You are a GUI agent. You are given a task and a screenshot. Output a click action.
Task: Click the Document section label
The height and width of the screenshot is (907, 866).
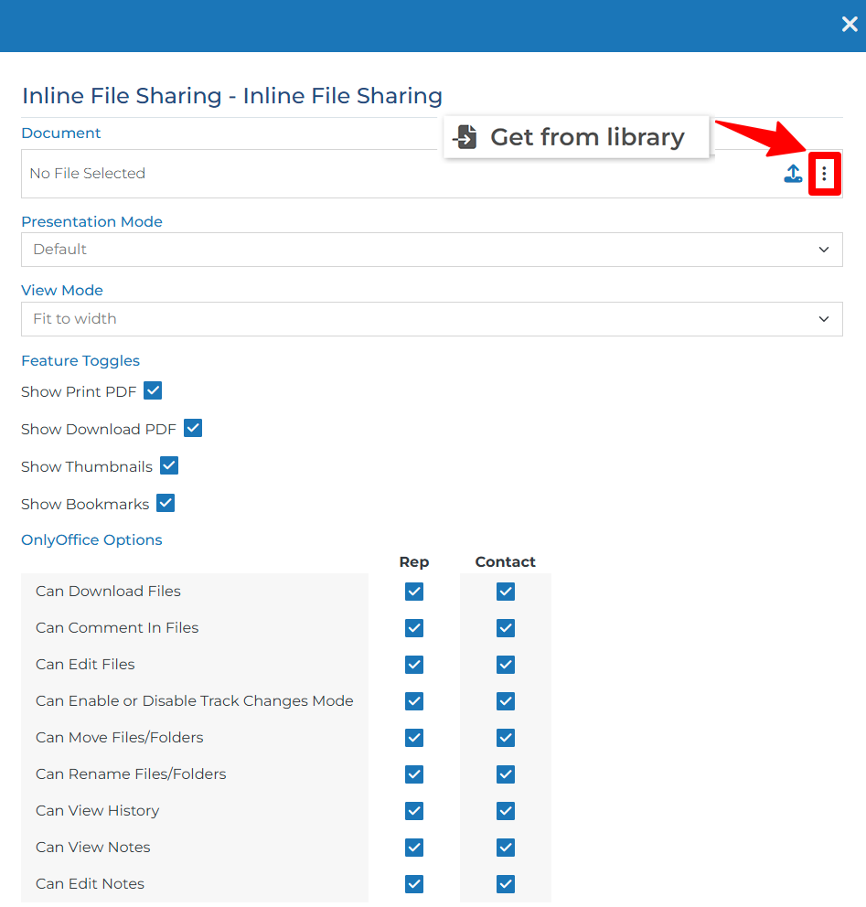(60, 133)
